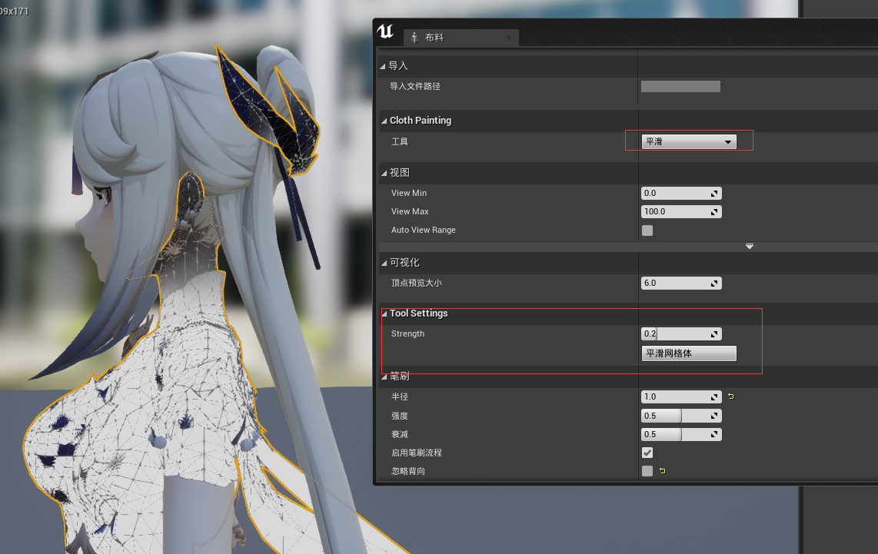Click the 半径 value field

tap(681, 396)
